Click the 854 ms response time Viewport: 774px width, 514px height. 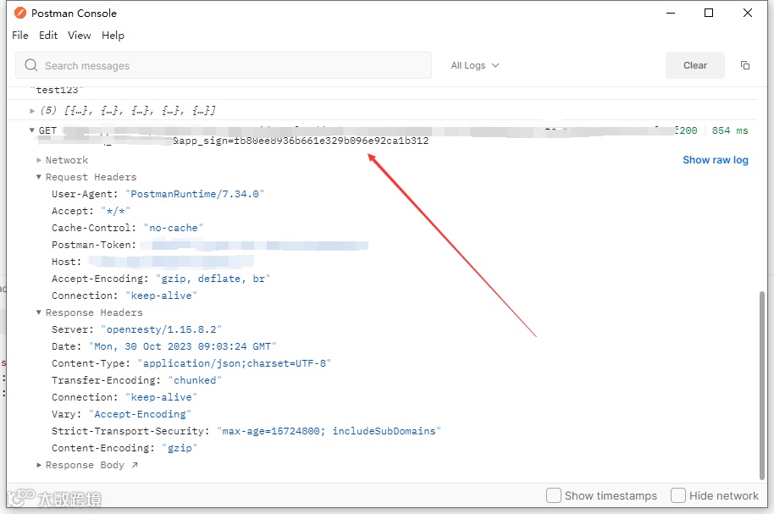[x=730, y=130]
